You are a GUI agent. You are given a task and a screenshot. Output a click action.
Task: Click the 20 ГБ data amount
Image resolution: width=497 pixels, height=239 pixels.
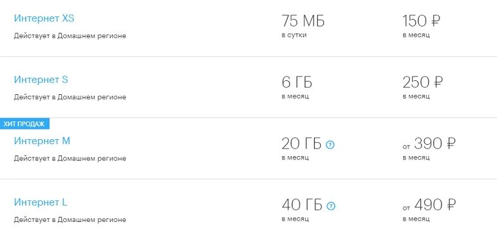(301, 144)
